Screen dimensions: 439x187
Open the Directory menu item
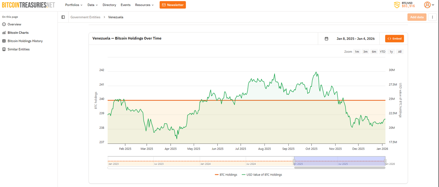pyautogui.click(x=109, y=5)
